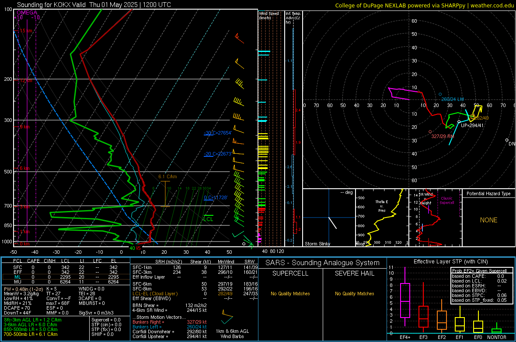The width and height of the screenshot is (516, 342).
Task: Click the LCL-EL (Cloud Layer) row
Action: click(195, 294)
